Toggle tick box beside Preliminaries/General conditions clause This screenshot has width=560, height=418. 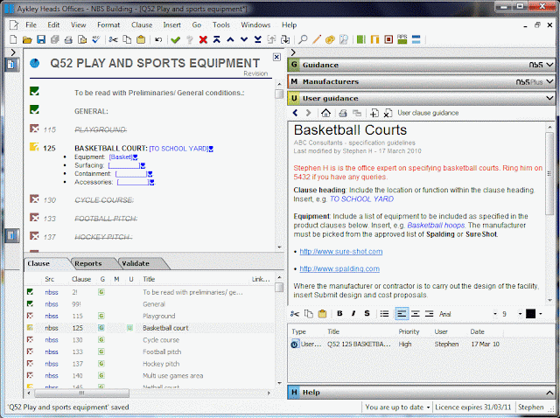click(34, 91)
